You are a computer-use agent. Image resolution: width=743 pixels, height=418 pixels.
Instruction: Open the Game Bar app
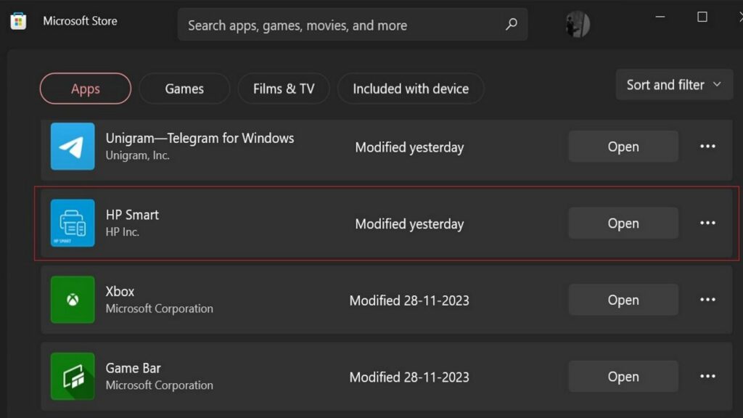623,376
